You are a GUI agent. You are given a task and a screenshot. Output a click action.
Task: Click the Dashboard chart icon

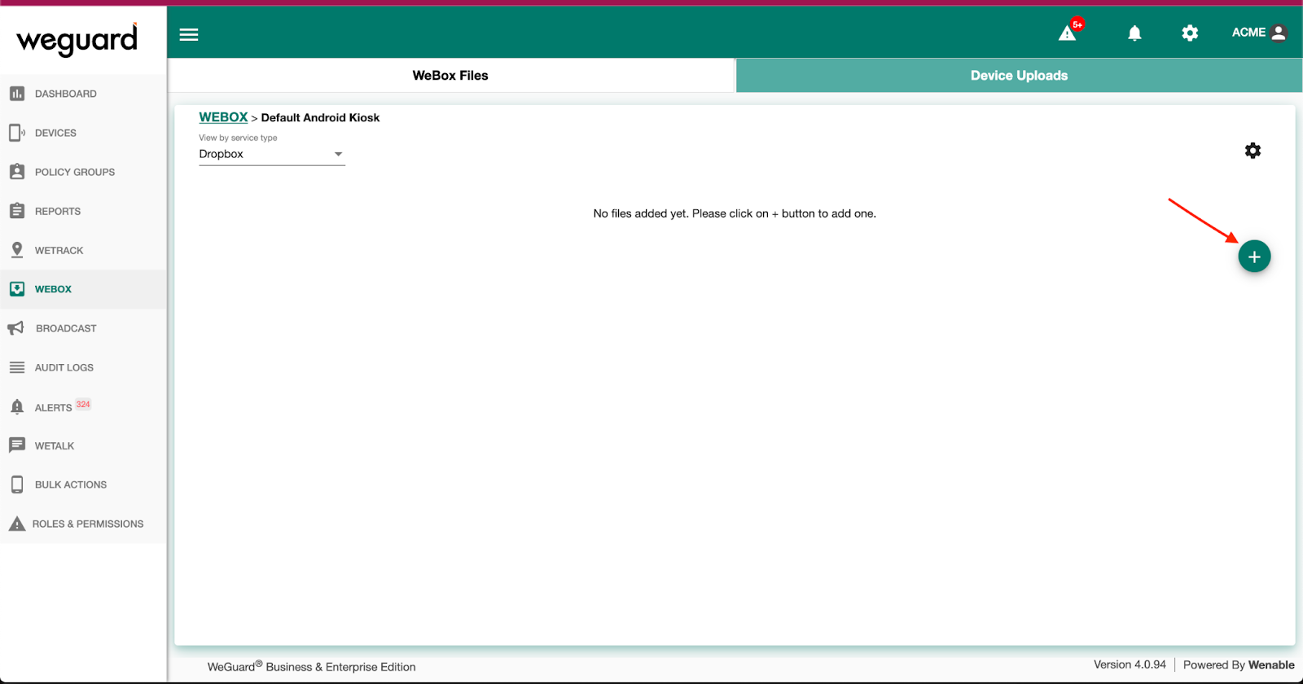17,94
